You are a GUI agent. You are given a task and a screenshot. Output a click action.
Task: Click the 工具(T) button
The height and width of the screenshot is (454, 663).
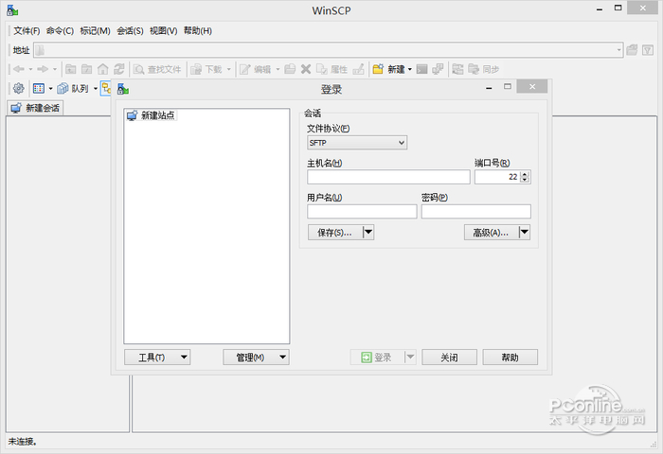pyautogui.click(x=157, y=358)
